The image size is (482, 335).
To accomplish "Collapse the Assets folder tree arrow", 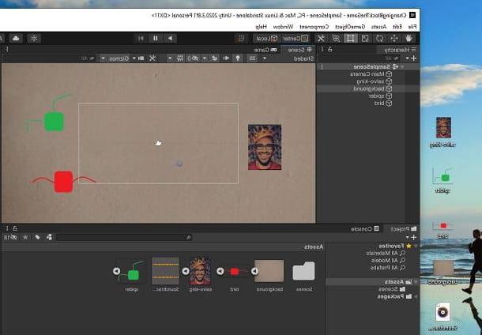I will pyautogui.click(x=416, y=282).
